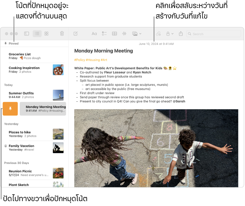Click the Yesterday section header
The image size is (245, 206).
click(x=11, y=124)
